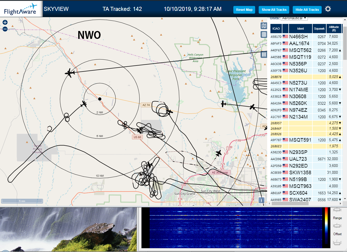Select the SWA2407 aircraft row

coord(306,199)
